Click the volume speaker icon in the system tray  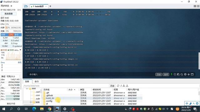click(x=163, y=109)
